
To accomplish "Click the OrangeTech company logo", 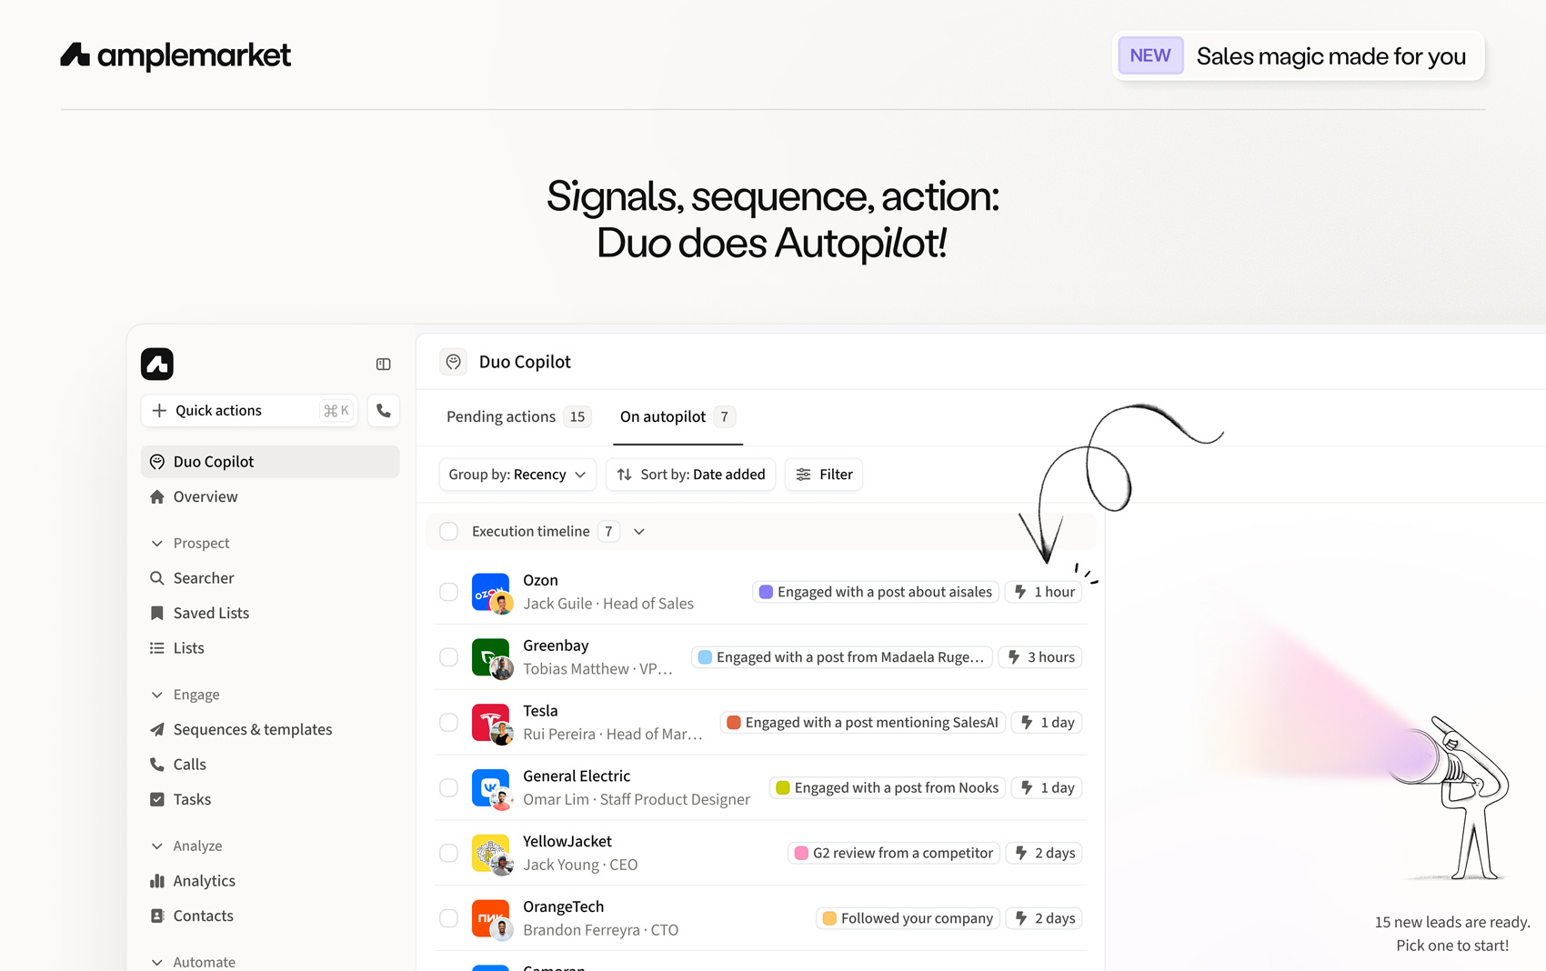I will tap(491, 919).
